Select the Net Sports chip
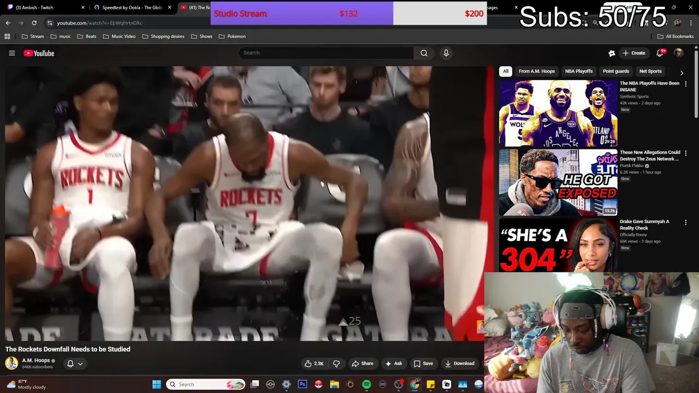The height and width of the screenshot is (393, 699). (x=650, y=72)
